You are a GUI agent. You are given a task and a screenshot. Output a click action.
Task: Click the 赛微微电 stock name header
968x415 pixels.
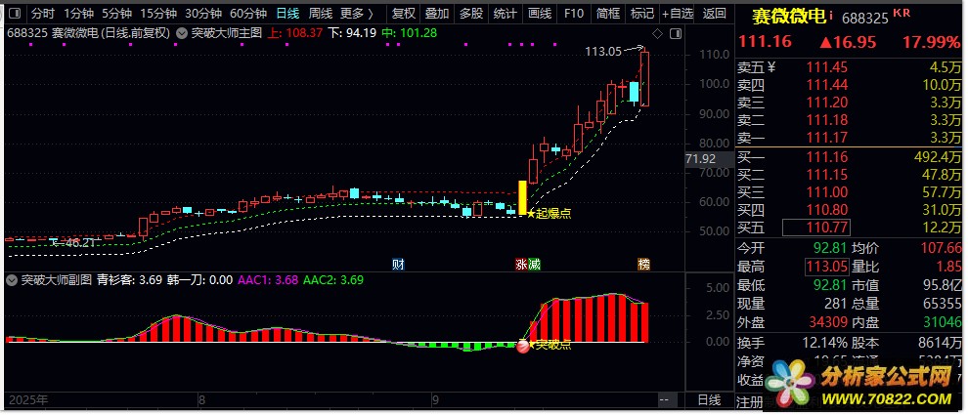click(x=789, y=17)
